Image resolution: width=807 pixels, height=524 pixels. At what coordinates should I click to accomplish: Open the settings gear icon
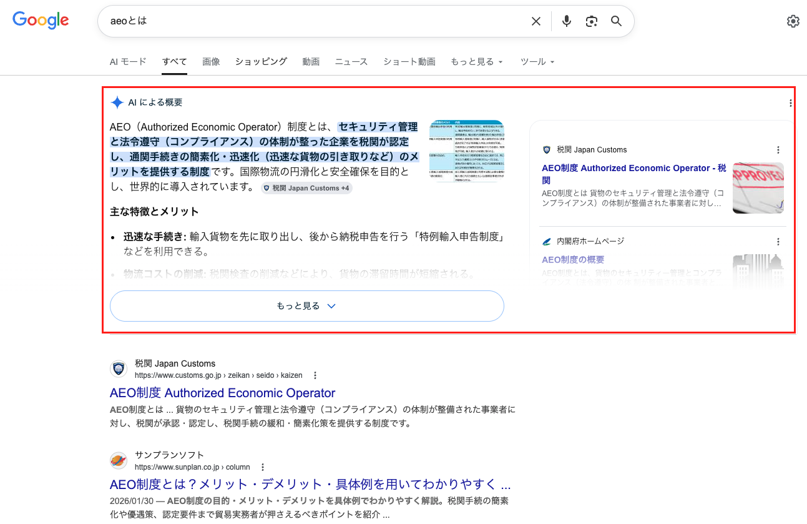click(793, 21)
